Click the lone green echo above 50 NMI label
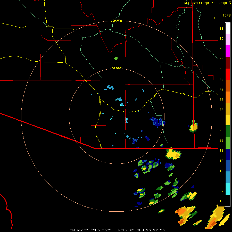Screen dimensions: 232x232 pyautogui.click(x=116, y=58)
